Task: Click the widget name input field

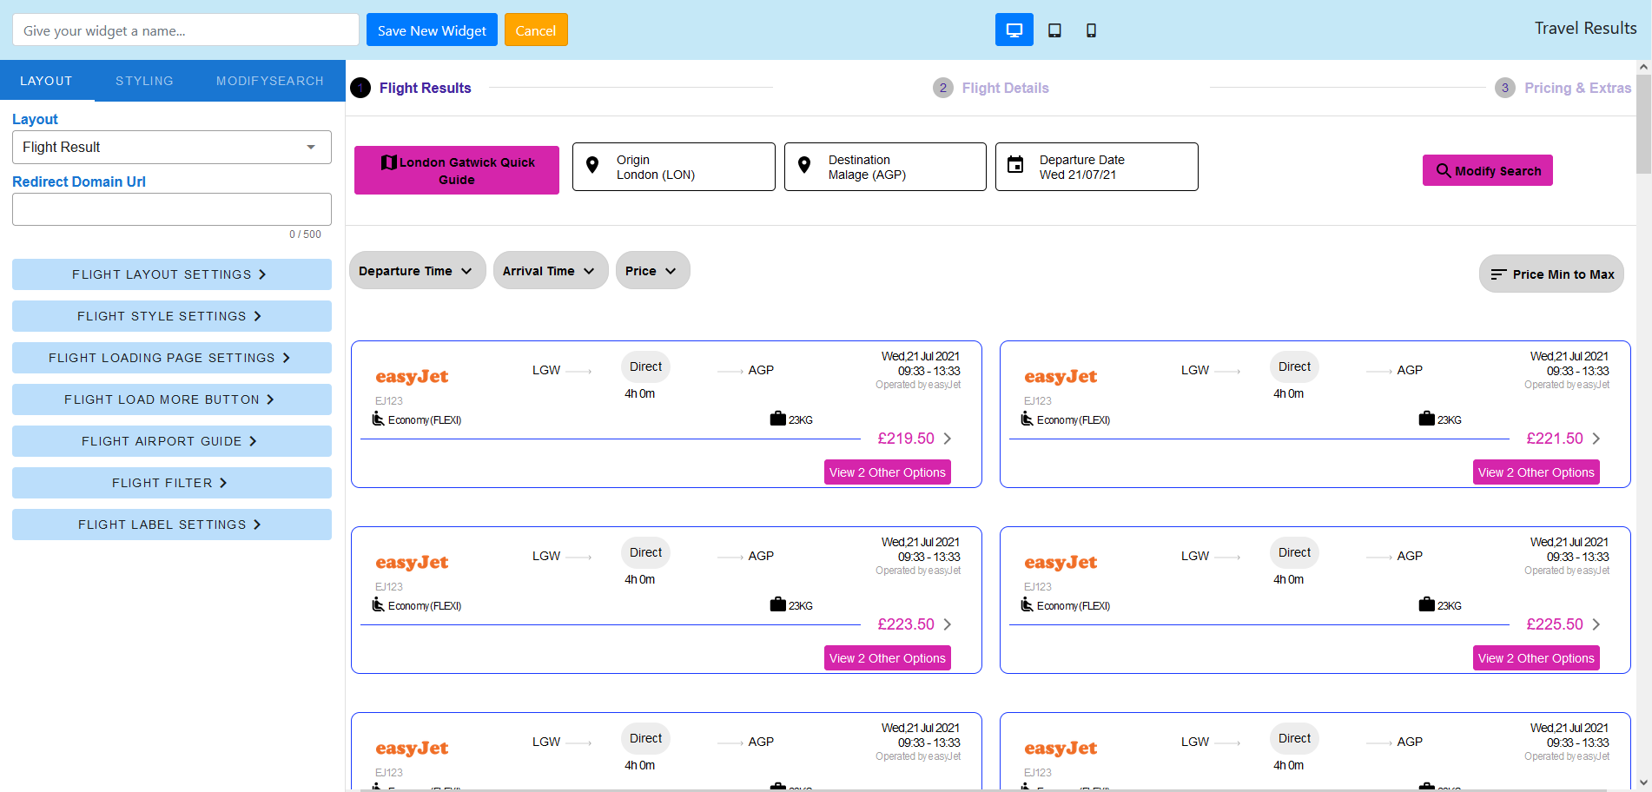Action: [x=186, y=30]
